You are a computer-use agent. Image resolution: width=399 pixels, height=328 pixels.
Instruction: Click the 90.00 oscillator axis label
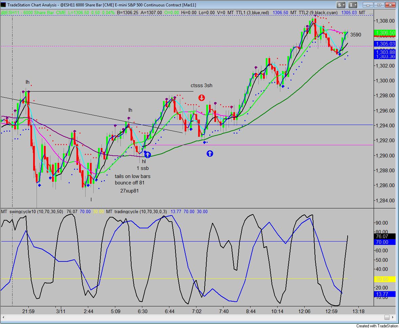[x=382, y=223]
